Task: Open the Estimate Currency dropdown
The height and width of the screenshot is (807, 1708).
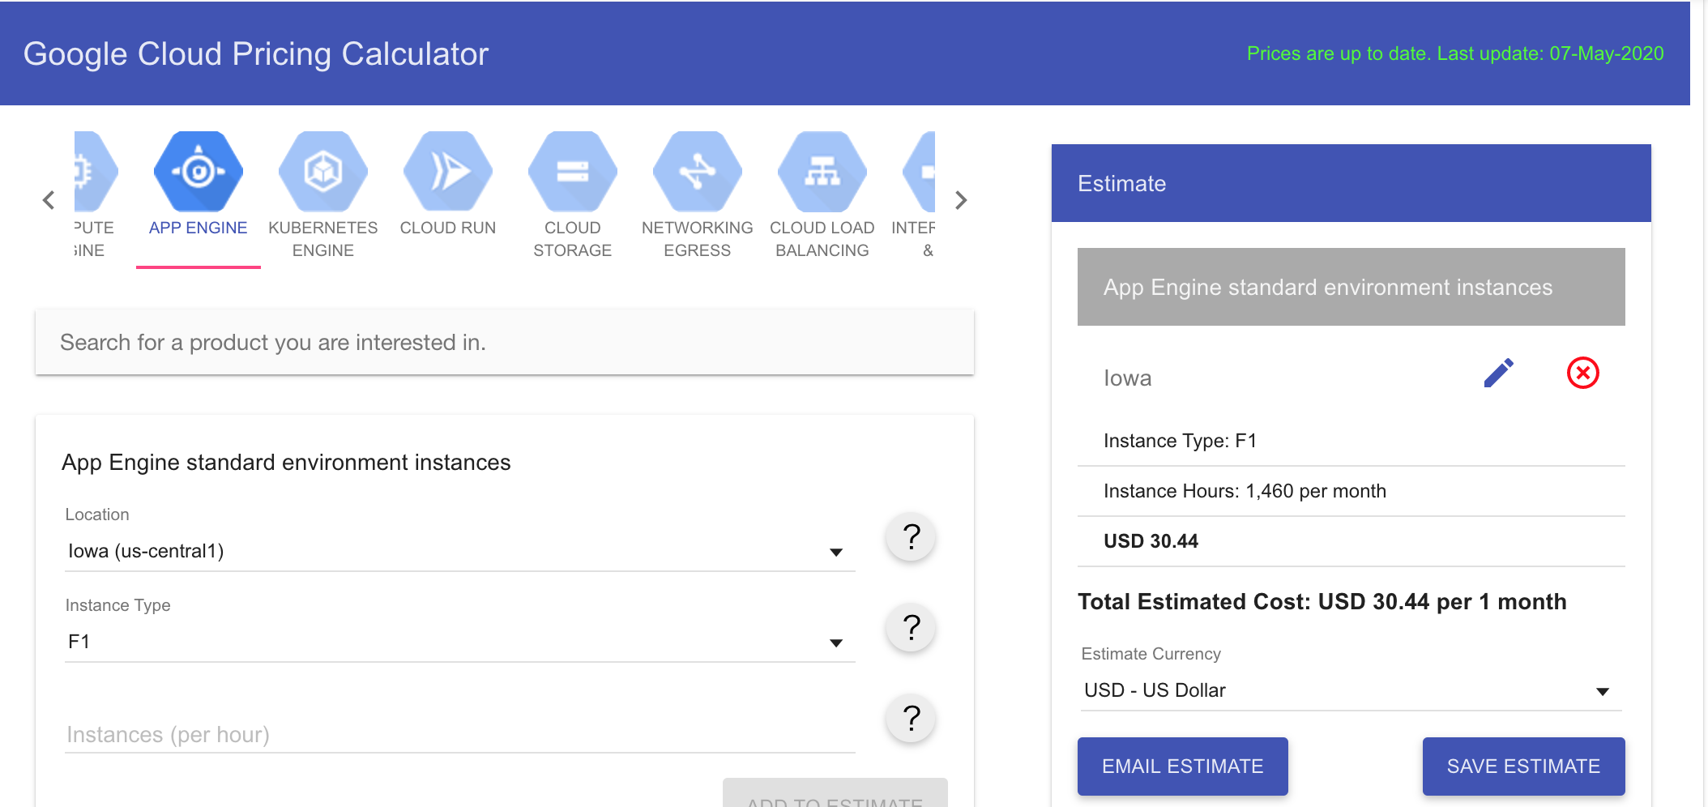Action: (x=1351, y=690)
